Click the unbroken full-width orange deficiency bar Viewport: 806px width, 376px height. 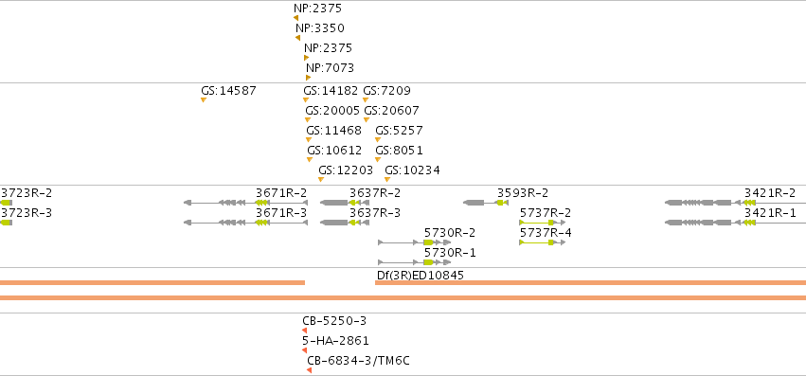(403, 297)
